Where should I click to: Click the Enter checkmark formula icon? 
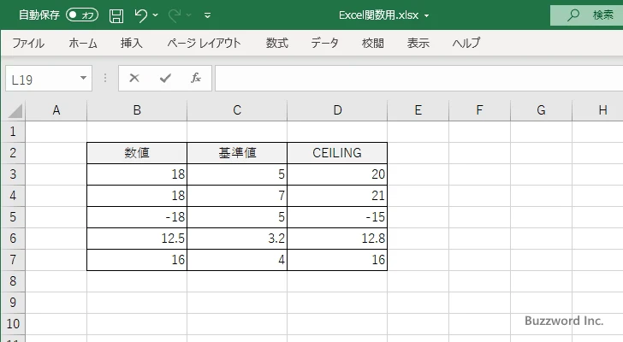point(165,78)
